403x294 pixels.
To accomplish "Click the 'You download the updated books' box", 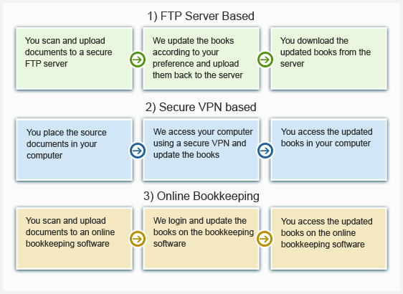I will (x=328, y=59).
